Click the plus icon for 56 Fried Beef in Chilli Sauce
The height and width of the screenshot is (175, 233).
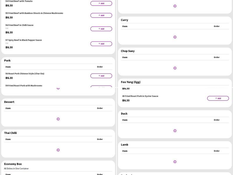[x=99, y=29]
